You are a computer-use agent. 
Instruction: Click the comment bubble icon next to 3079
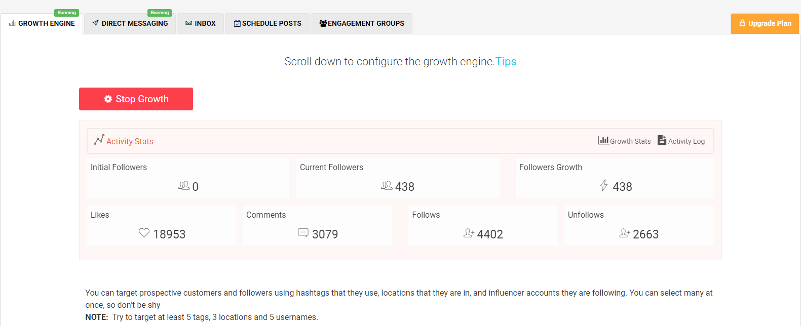(303, 233)
